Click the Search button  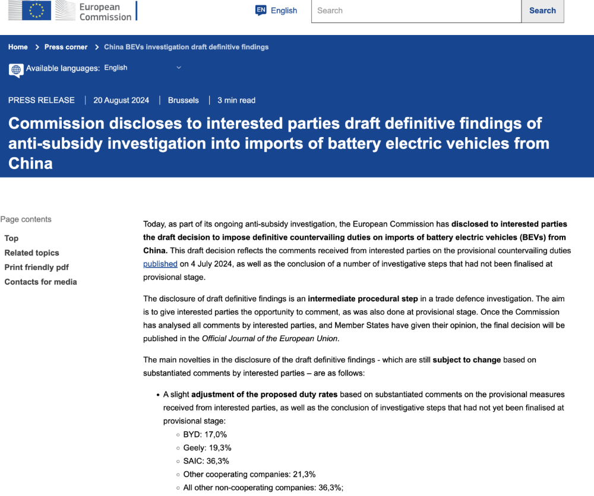(542, 11)
